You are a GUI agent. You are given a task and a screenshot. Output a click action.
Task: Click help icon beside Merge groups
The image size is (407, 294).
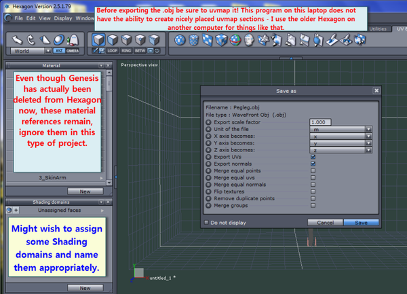pyautogui.click(x=208, y=206)
